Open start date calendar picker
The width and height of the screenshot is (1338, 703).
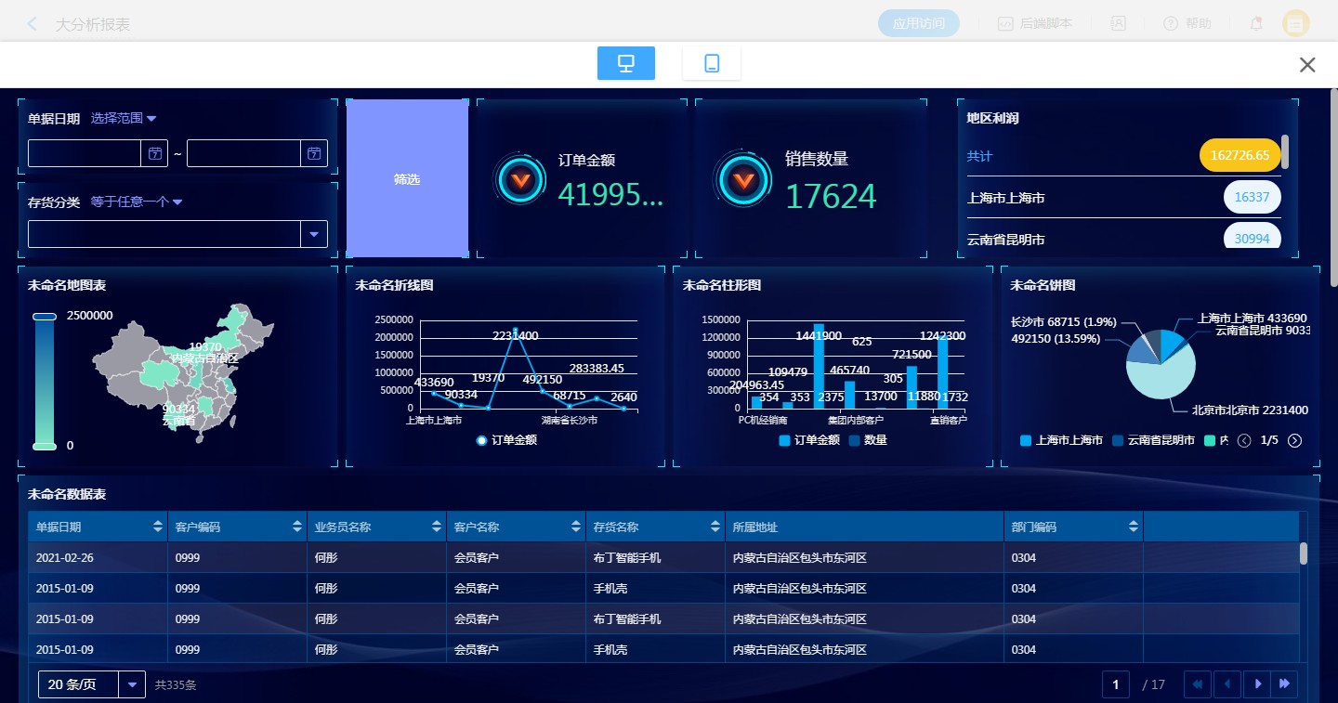[154, 153]
